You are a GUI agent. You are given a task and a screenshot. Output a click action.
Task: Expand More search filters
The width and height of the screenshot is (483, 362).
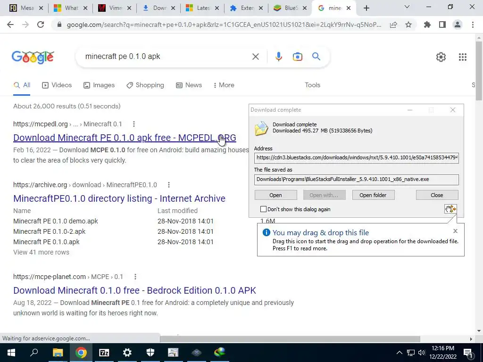point(224,85)
